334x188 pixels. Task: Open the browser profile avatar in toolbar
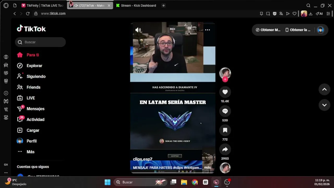(x=304, y=14)
